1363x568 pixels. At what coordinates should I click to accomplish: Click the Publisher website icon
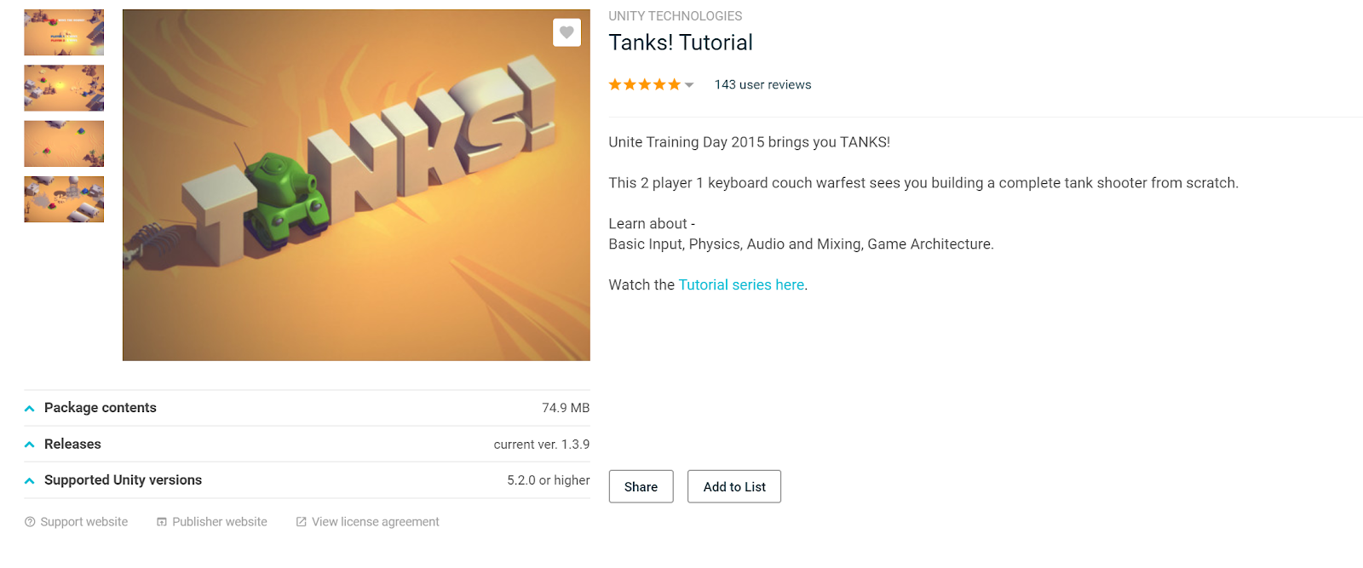click(x=162, y=522)
